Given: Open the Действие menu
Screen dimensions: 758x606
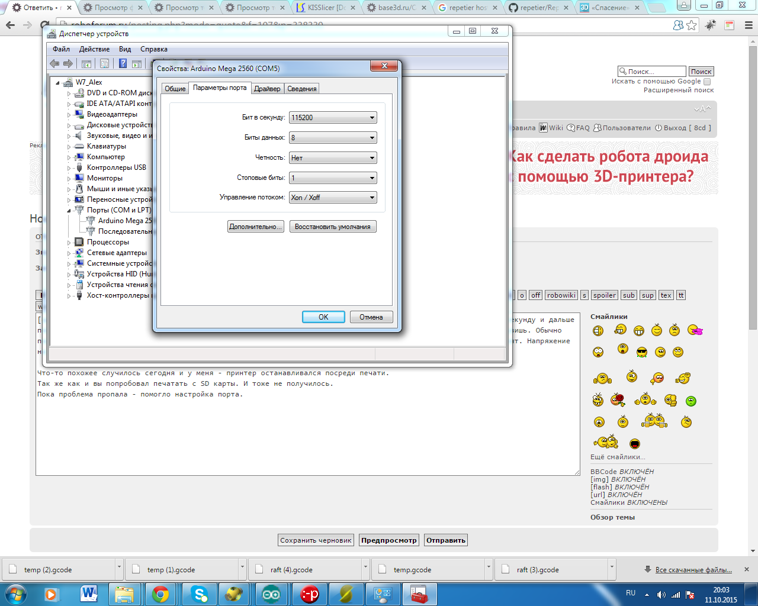Looking at the screenshot, I should tap(94, 49).
